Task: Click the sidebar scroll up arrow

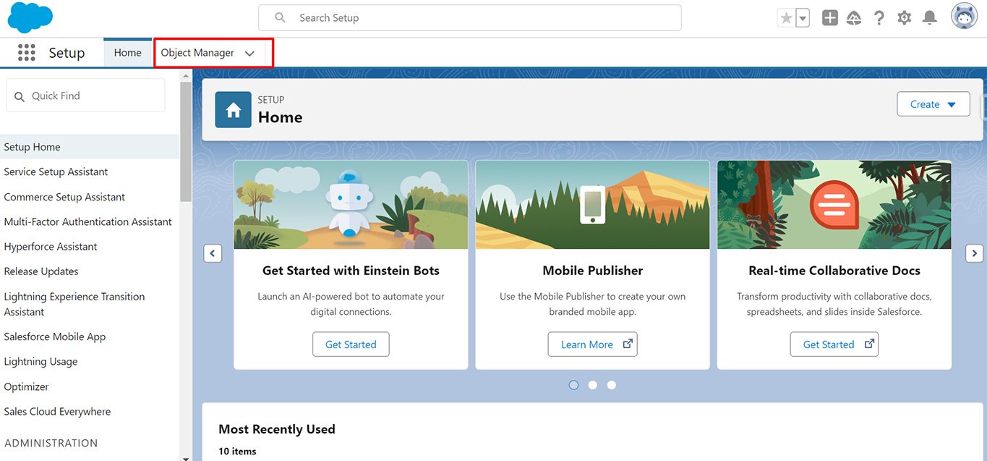Action: tap(186, 75)
